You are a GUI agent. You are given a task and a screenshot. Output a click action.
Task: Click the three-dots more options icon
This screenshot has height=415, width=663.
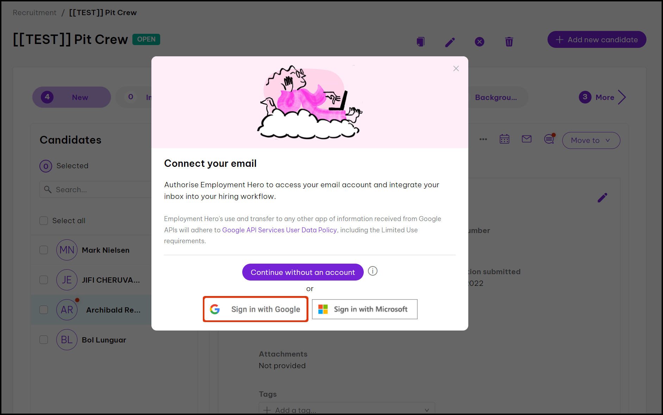pos(483,139)
